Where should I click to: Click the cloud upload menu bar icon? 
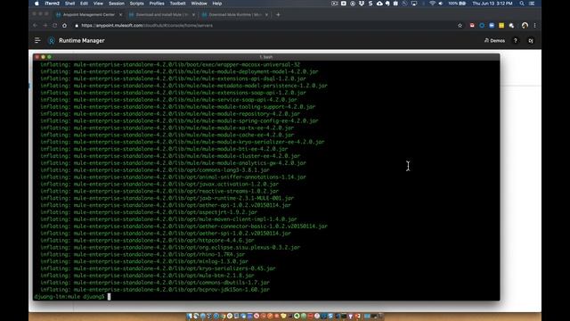[379, 4]
